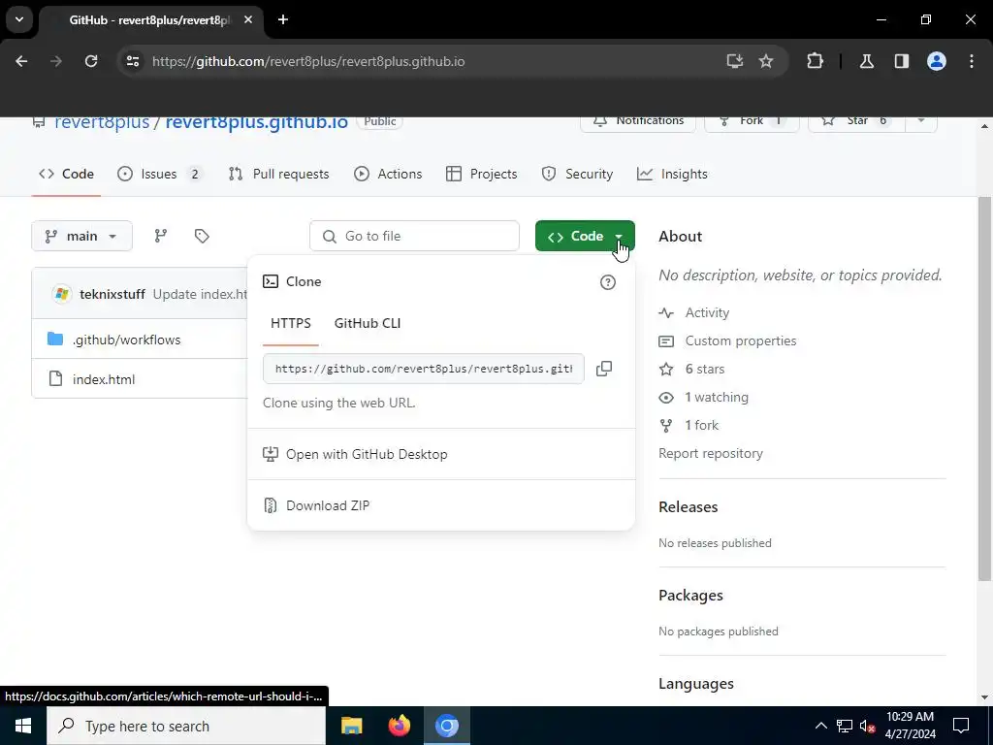
Task: Open the Chrome three-dot menu
Action: (972, 61)
